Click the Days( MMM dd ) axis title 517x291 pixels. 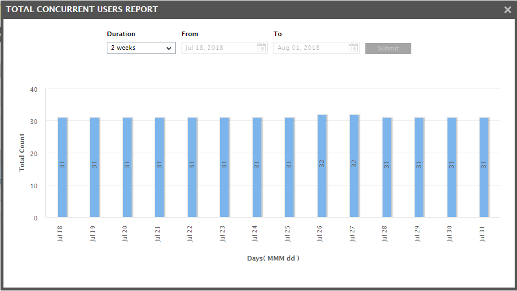coord(273,258)
